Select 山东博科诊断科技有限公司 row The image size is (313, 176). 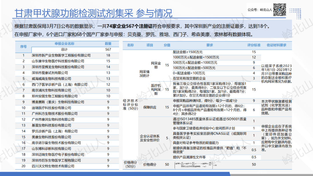coord(67,149)
